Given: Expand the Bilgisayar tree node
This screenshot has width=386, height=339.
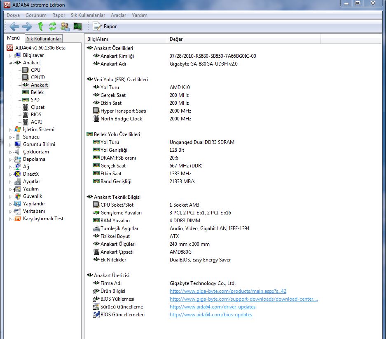Looking at the screenshot, I should coord(10,56).
